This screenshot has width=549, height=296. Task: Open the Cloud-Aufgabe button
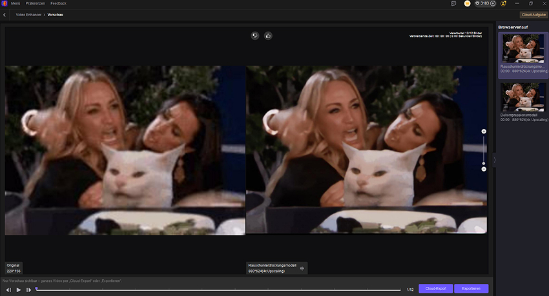click(x=533, y=15)
